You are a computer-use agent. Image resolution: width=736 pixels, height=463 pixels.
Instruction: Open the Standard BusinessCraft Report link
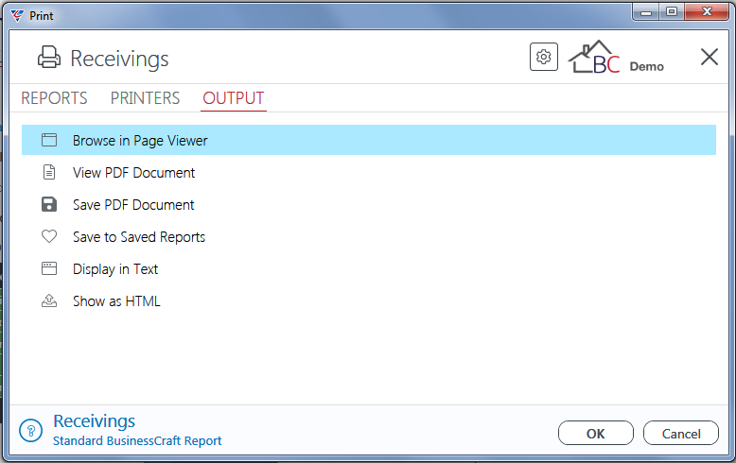(137, 441)
